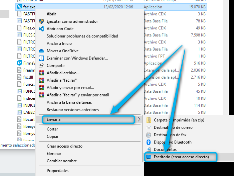Click the LABELS database file icon
This screenshot has height=176, width=234.
coord(19,112)
